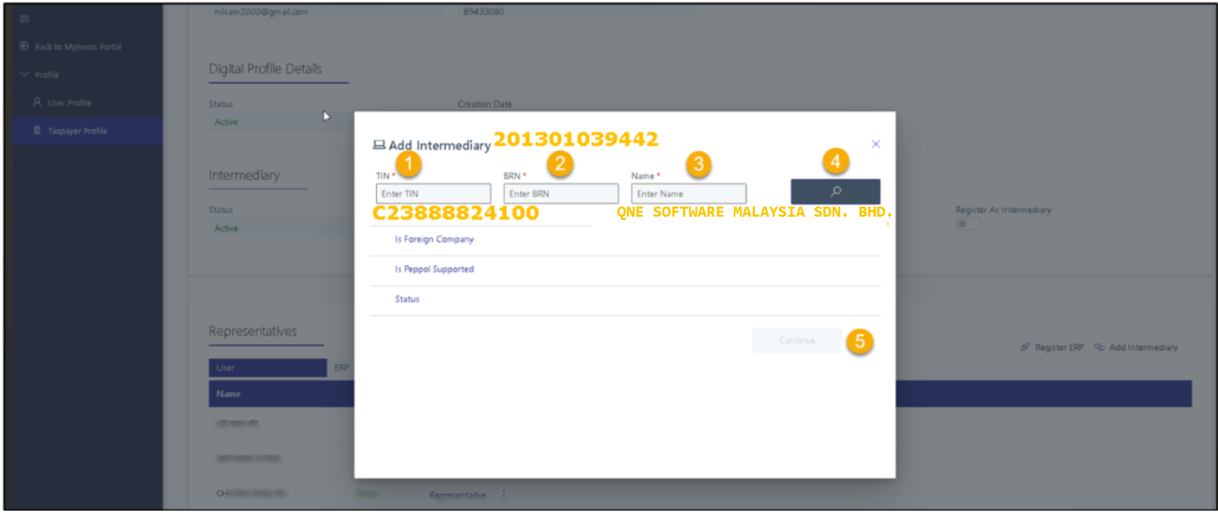Switch to the User tab under Representatives
Screen dimensions: 1218x512
[268, 368]
